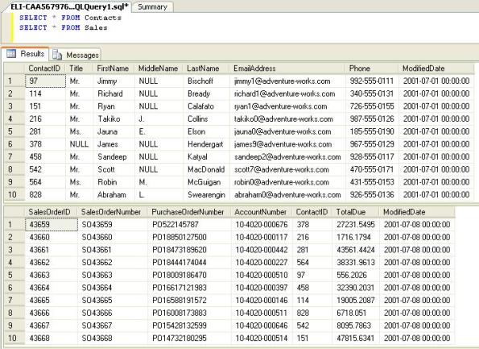Click the EmailAddress column header
479x349 pixels.
pyautogui.click(x=287, y=69)
